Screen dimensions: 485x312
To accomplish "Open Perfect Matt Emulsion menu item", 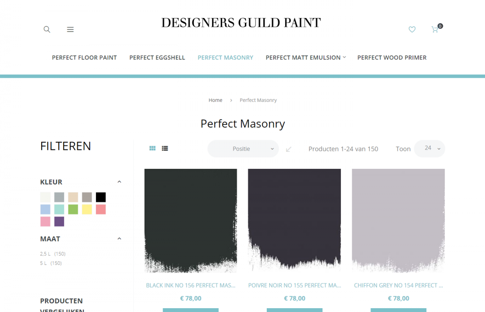I will 303,58.
